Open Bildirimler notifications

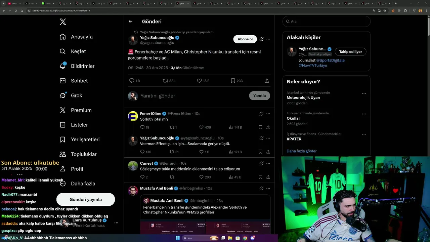(77, 66)
